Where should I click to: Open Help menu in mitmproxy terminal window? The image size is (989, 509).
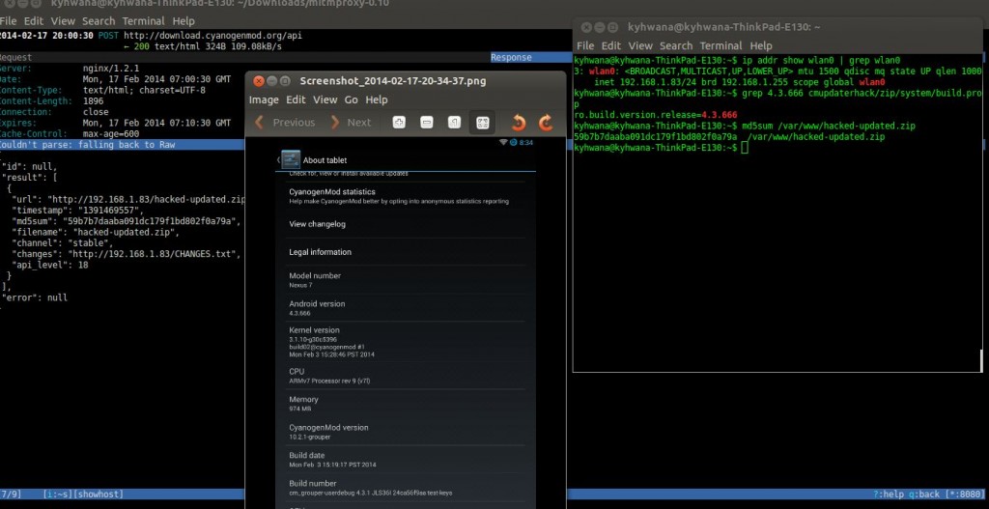pyautogui.click(x=184, y=21)
